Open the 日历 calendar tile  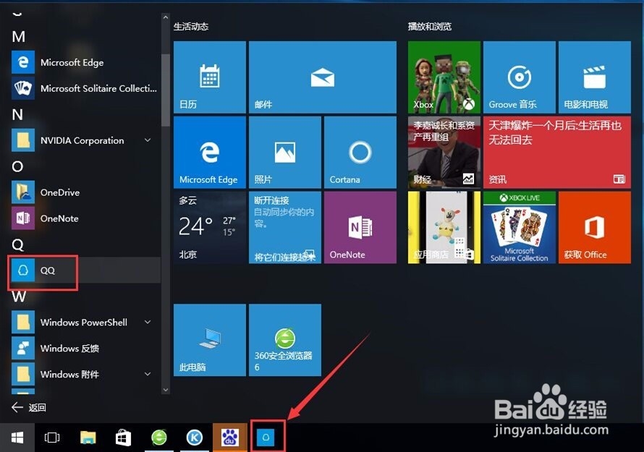209,77
